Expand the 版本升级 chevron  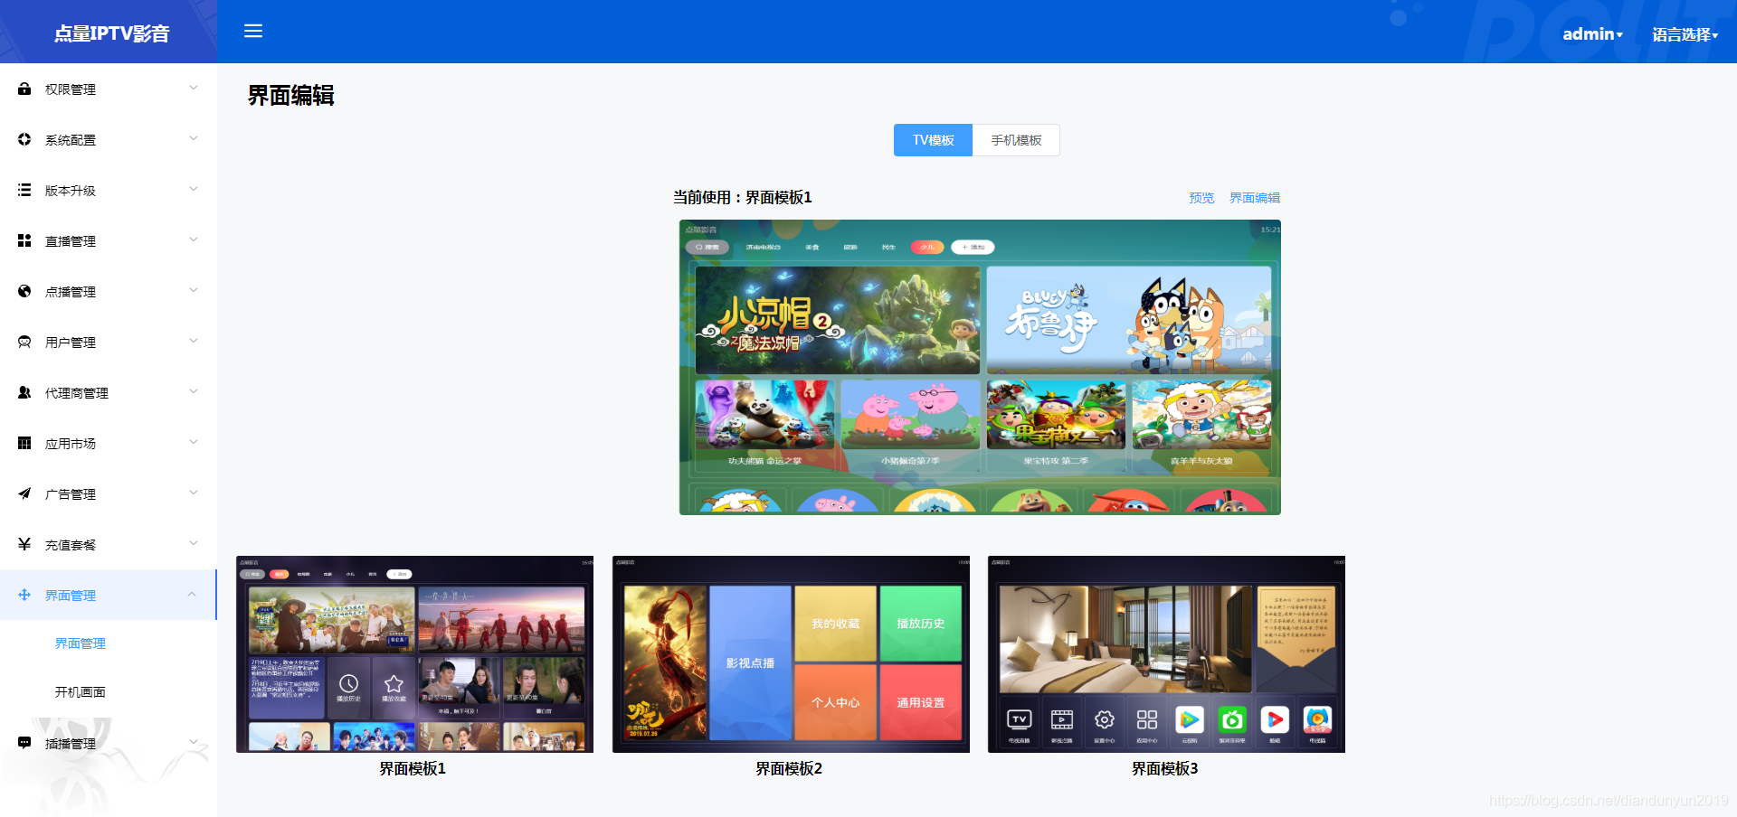tap(193, 189)
